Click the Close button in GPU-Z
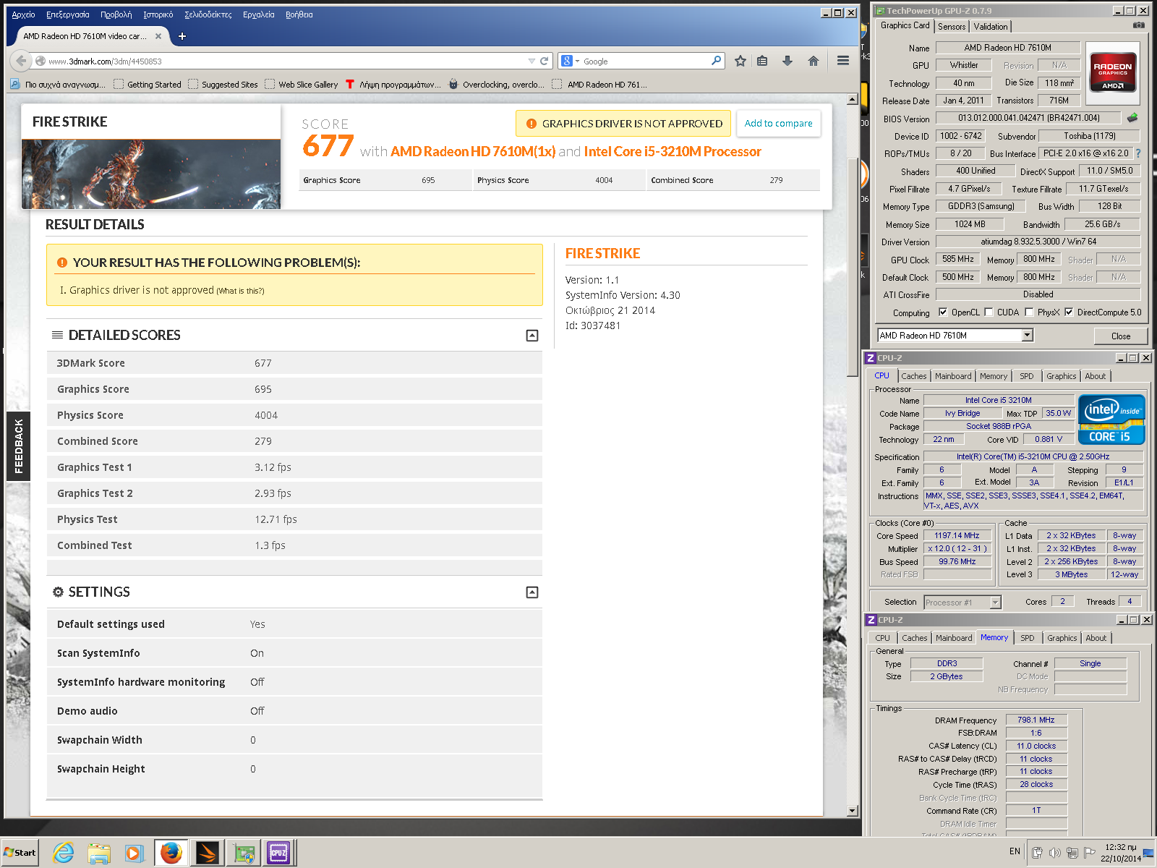Image resolution: width=1157 pixels, height=868 pixels. coord(1121,336)
